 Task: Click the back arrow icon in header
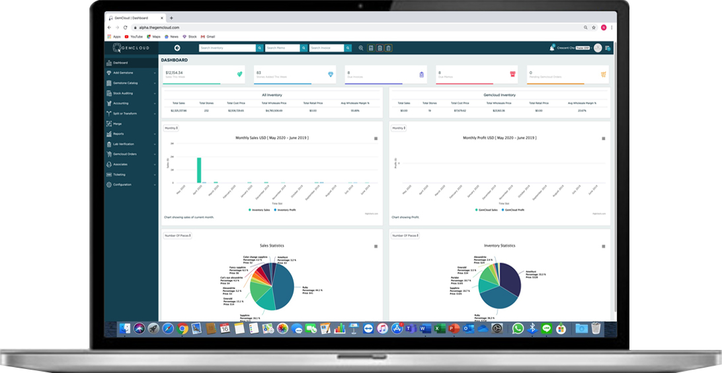coord(177,48)
